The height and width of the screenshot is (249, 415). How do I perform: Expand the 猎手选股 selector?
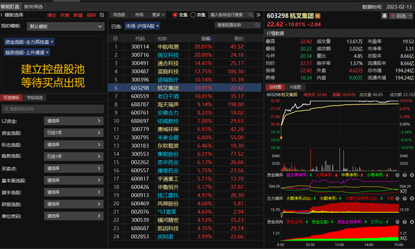pos(73,192)
